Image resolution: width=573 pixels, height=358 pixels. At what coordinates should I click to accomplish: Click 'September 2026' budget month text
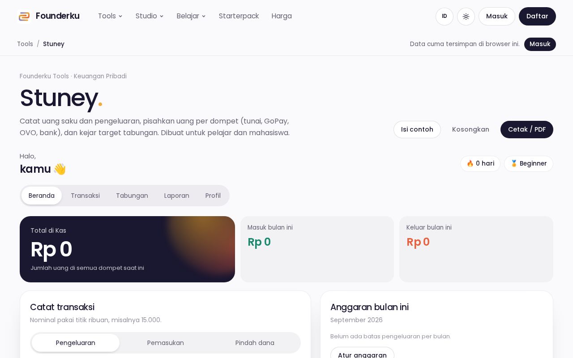pos(356,320)
